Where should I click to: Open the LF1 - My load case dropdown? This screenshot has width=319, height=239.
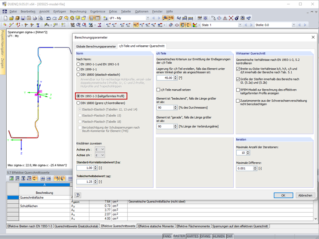pyautogui.click(x=148, y=18)
